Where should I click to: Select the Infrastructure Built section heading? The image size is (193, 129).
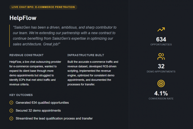[x=86, y=55]
